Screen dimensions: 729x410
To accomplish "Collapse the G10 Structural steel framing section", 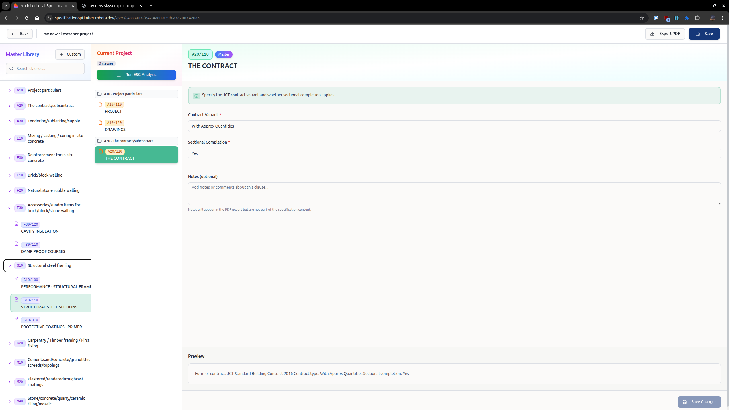I will [10, 266].
